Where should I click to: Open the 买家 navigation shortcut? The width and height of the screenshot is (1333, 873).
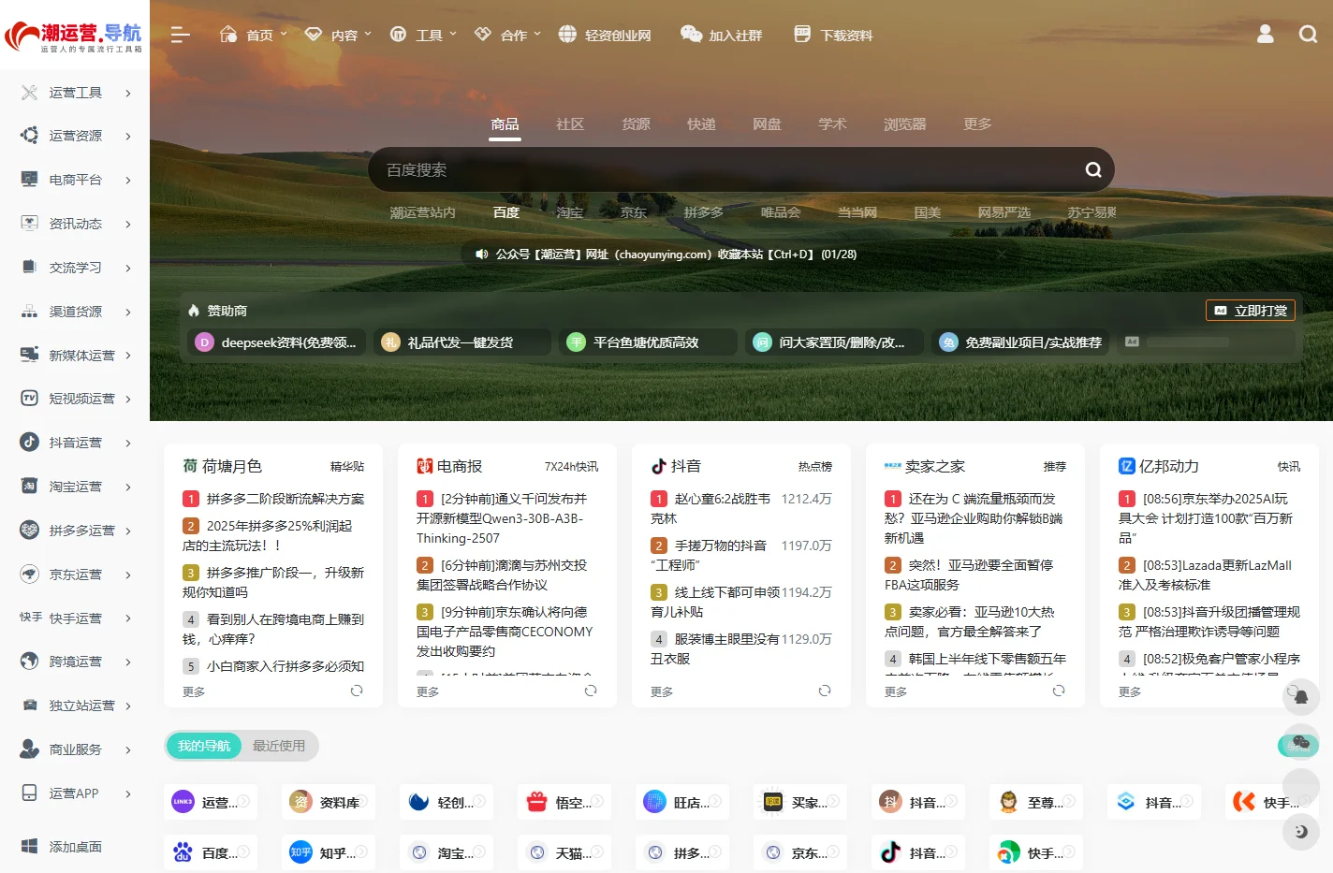click(x=800, y=802)
